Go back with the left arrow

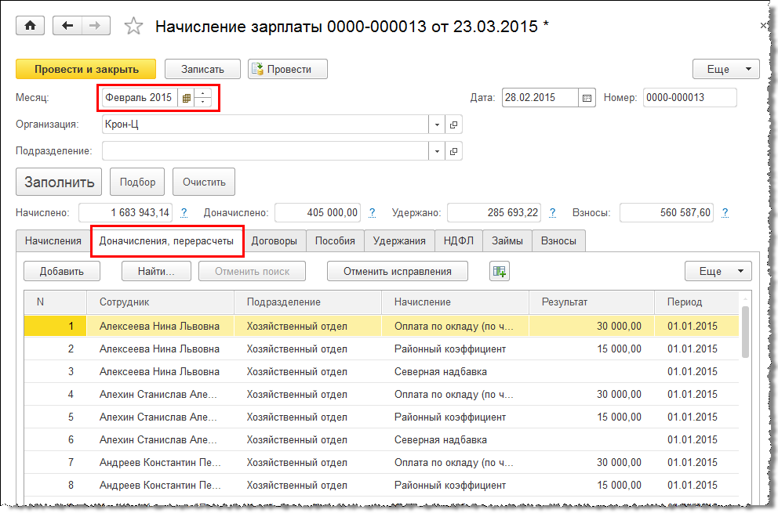click(67, 26)
